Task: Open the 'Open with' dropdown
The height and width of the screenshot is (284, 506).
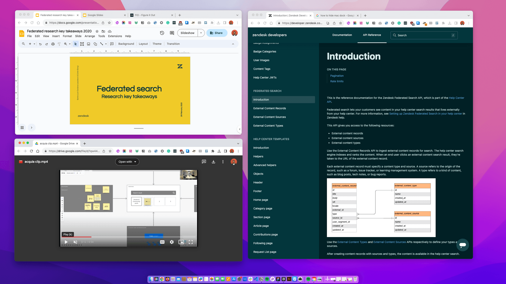Action: click(127, 162)
